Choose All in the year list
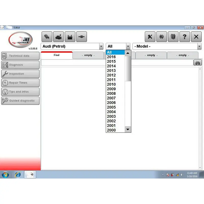204x204 pixels. (x=116, y=52)
